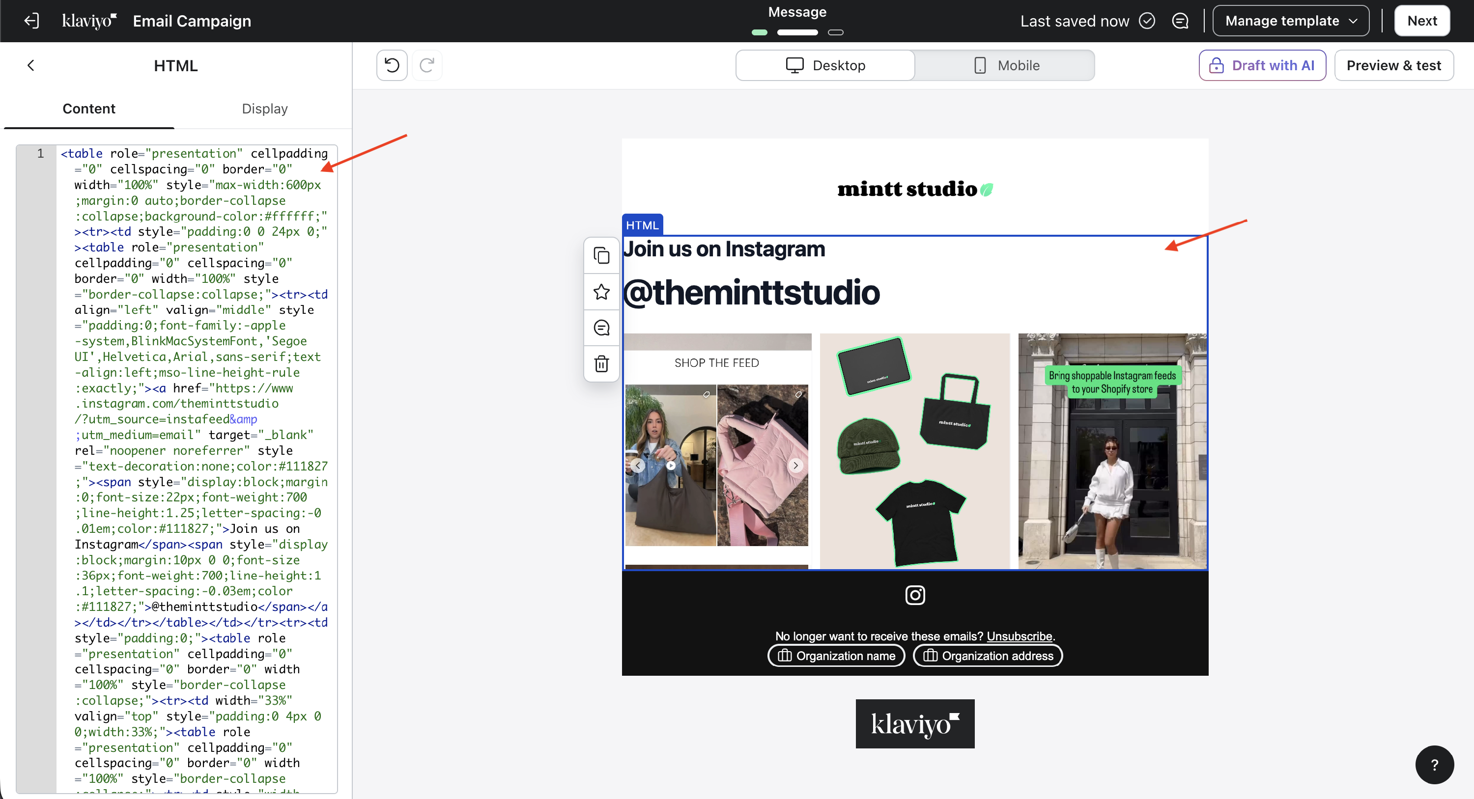Click the Last saved now text

1075,21
